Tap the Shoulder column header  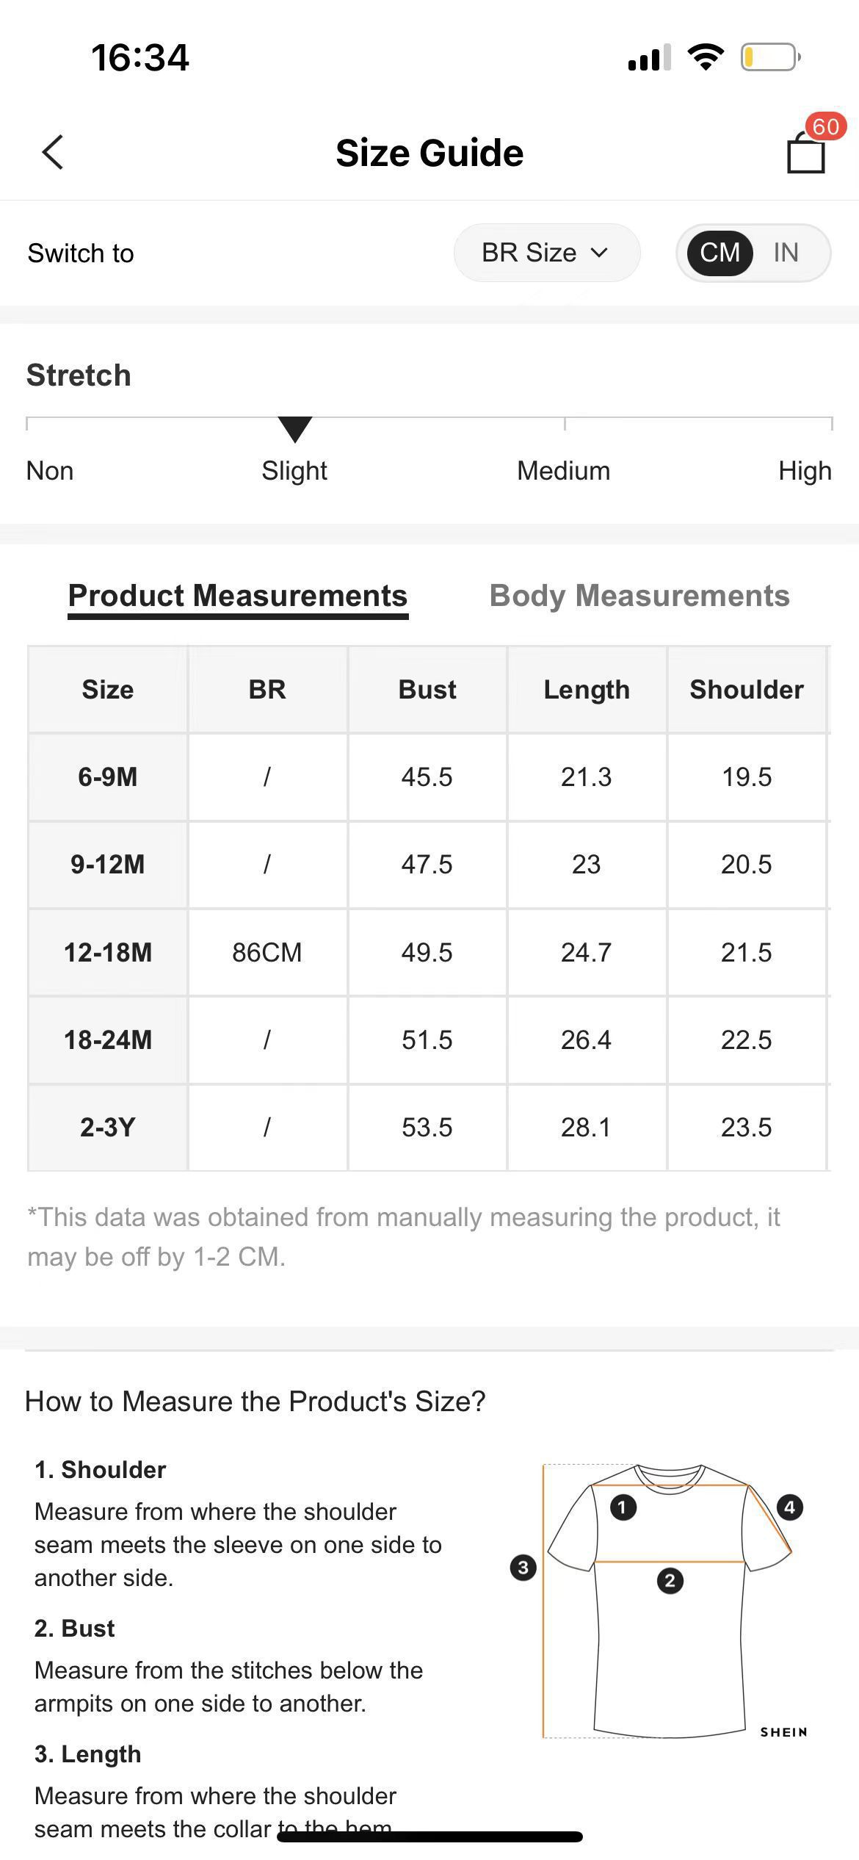tap(747, 690)
